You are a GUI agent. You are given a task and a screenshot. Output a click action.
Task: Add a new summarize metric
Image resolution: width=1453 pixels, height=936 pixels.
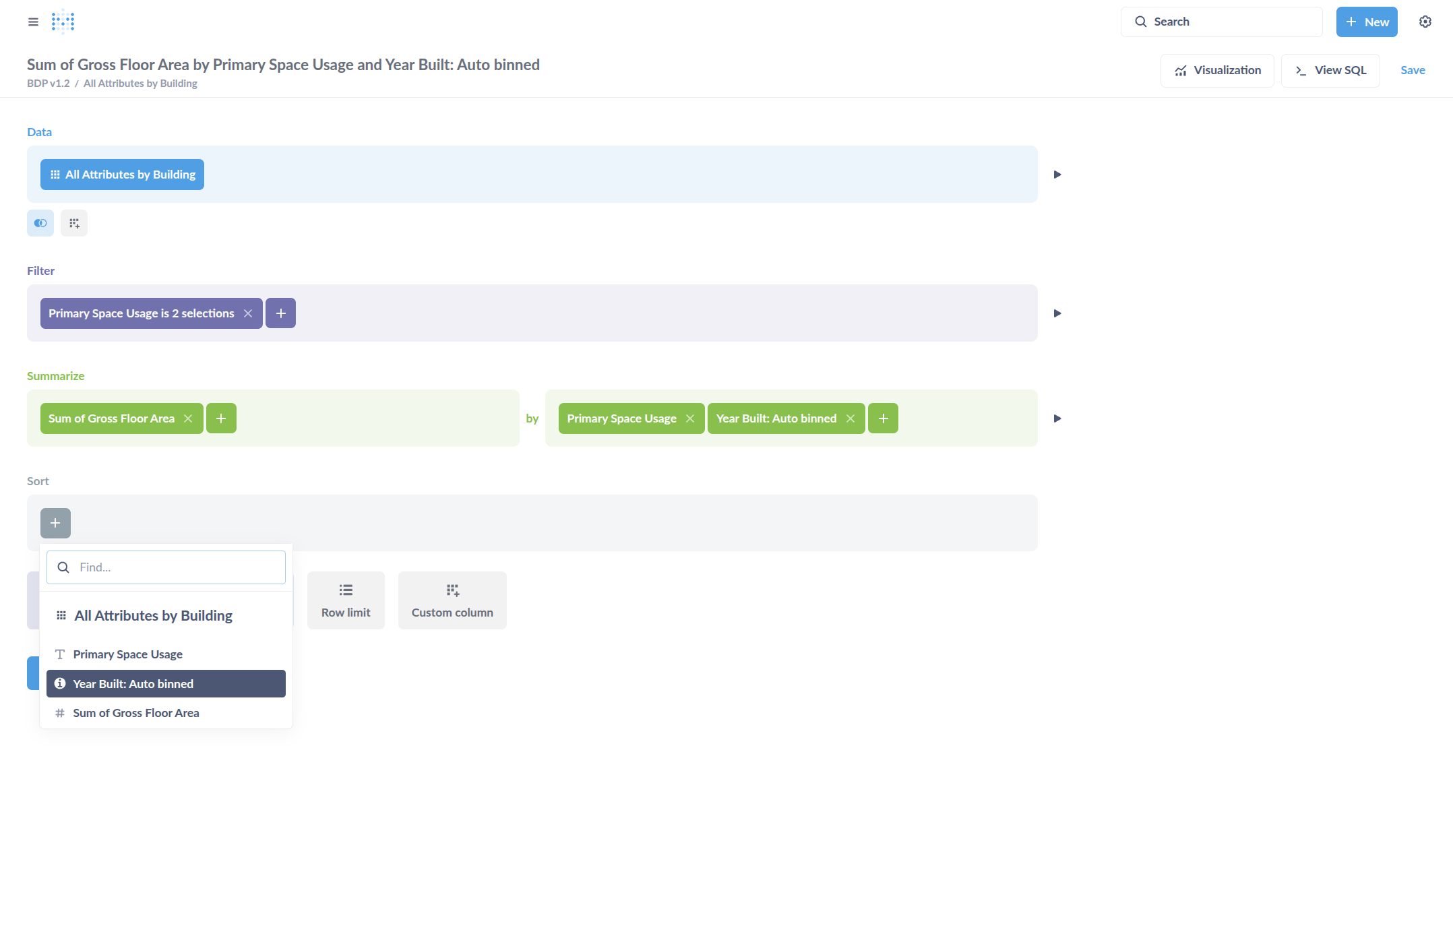point(221,418)
